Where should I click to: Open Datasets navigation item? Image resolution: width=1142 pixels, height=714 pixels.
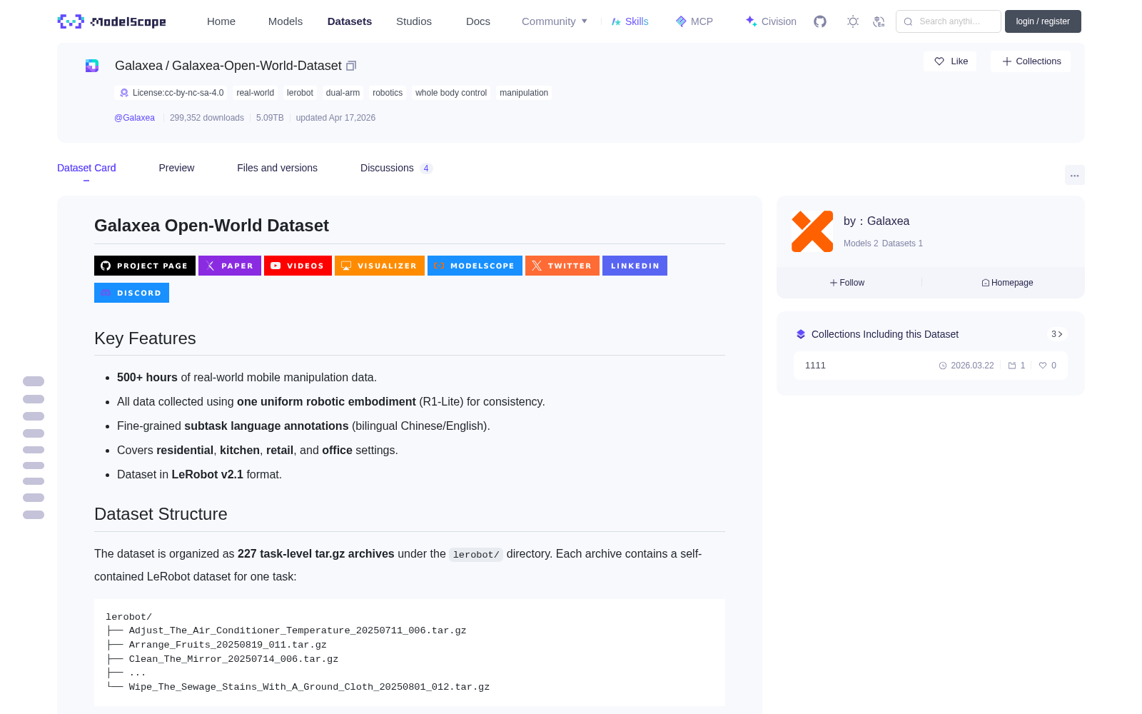350,21
